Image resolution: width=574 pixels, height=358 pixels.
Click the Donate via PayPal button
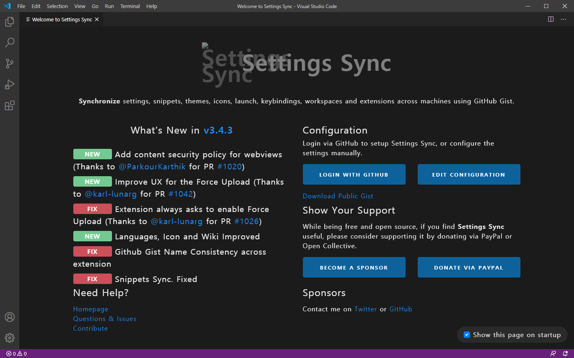coord(469,267)
